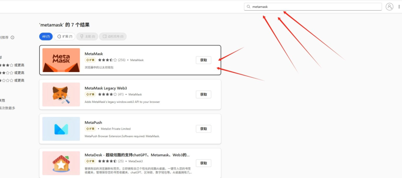The height and width of the screenshot is (178, 402).
Task: Choose the one-star 或更高 rating filter
Action: pos(12,81)
